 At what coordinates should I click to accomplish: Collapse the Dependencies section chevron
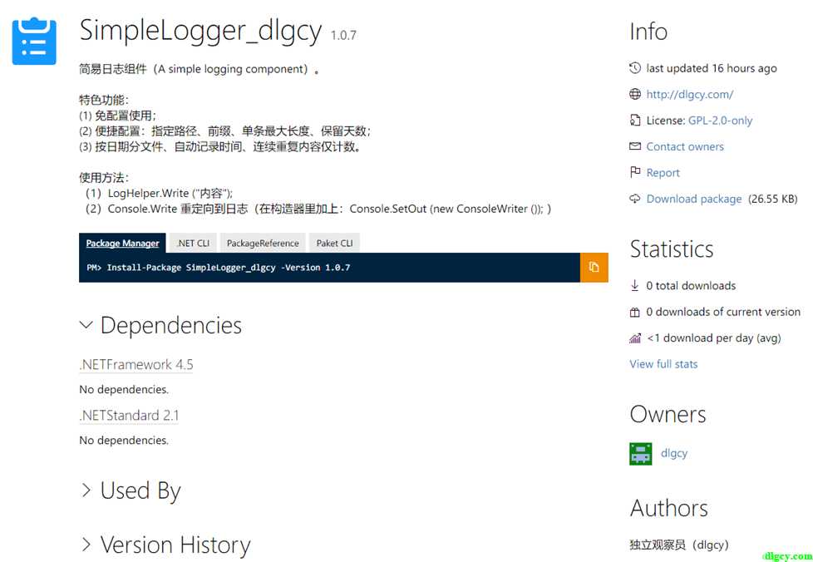click(x=86, y=325)
